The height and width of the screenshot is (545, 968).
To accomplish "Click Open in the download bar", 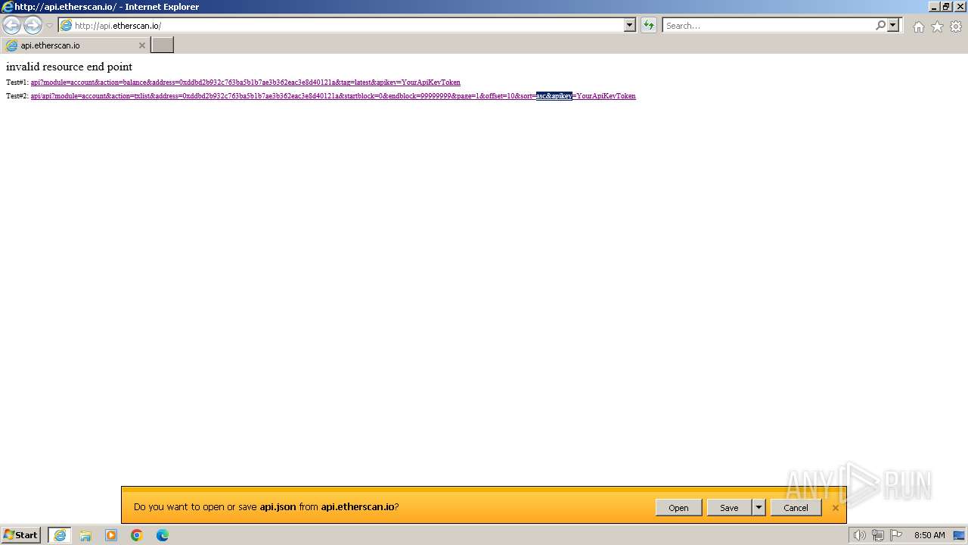I will 678,508.
